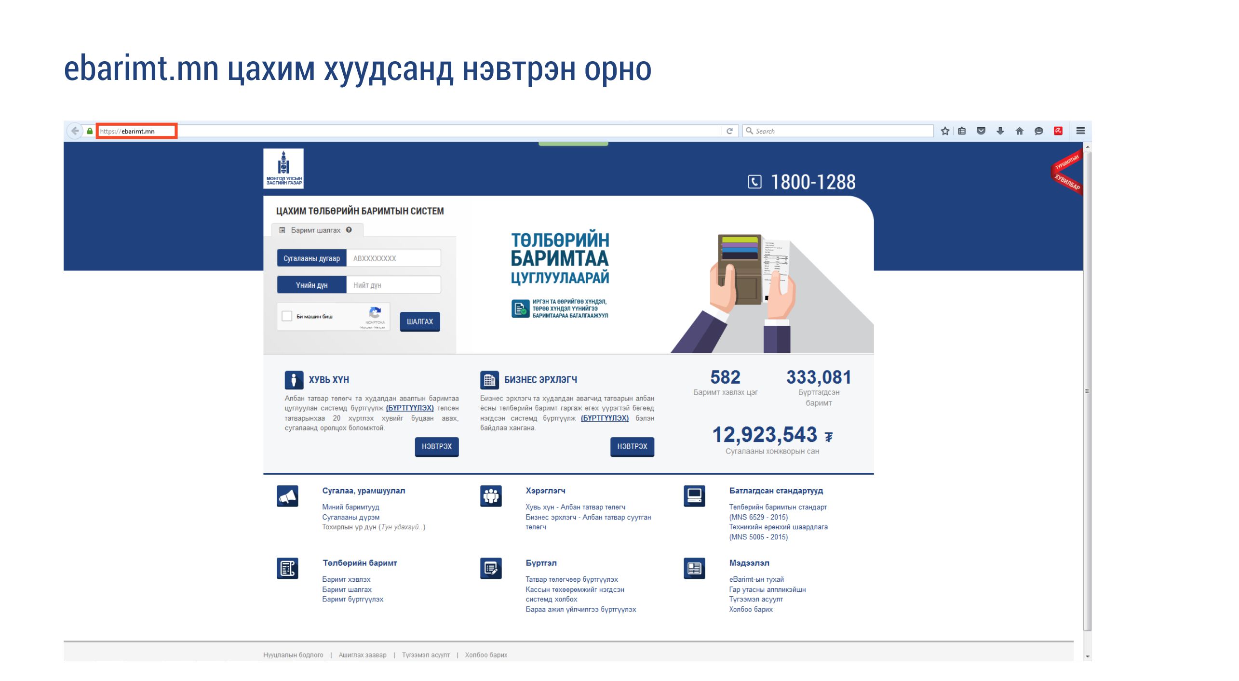Click the home icon in toolbar
The height and width of the screenshot is (681, 1239).
click(x=1019, y=131)
